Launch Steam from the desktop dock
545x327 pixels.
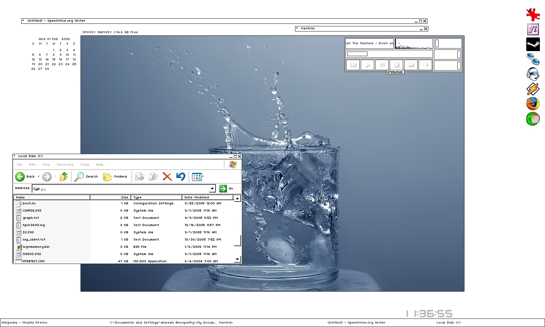pyautogui.click(x=533, y=44)
